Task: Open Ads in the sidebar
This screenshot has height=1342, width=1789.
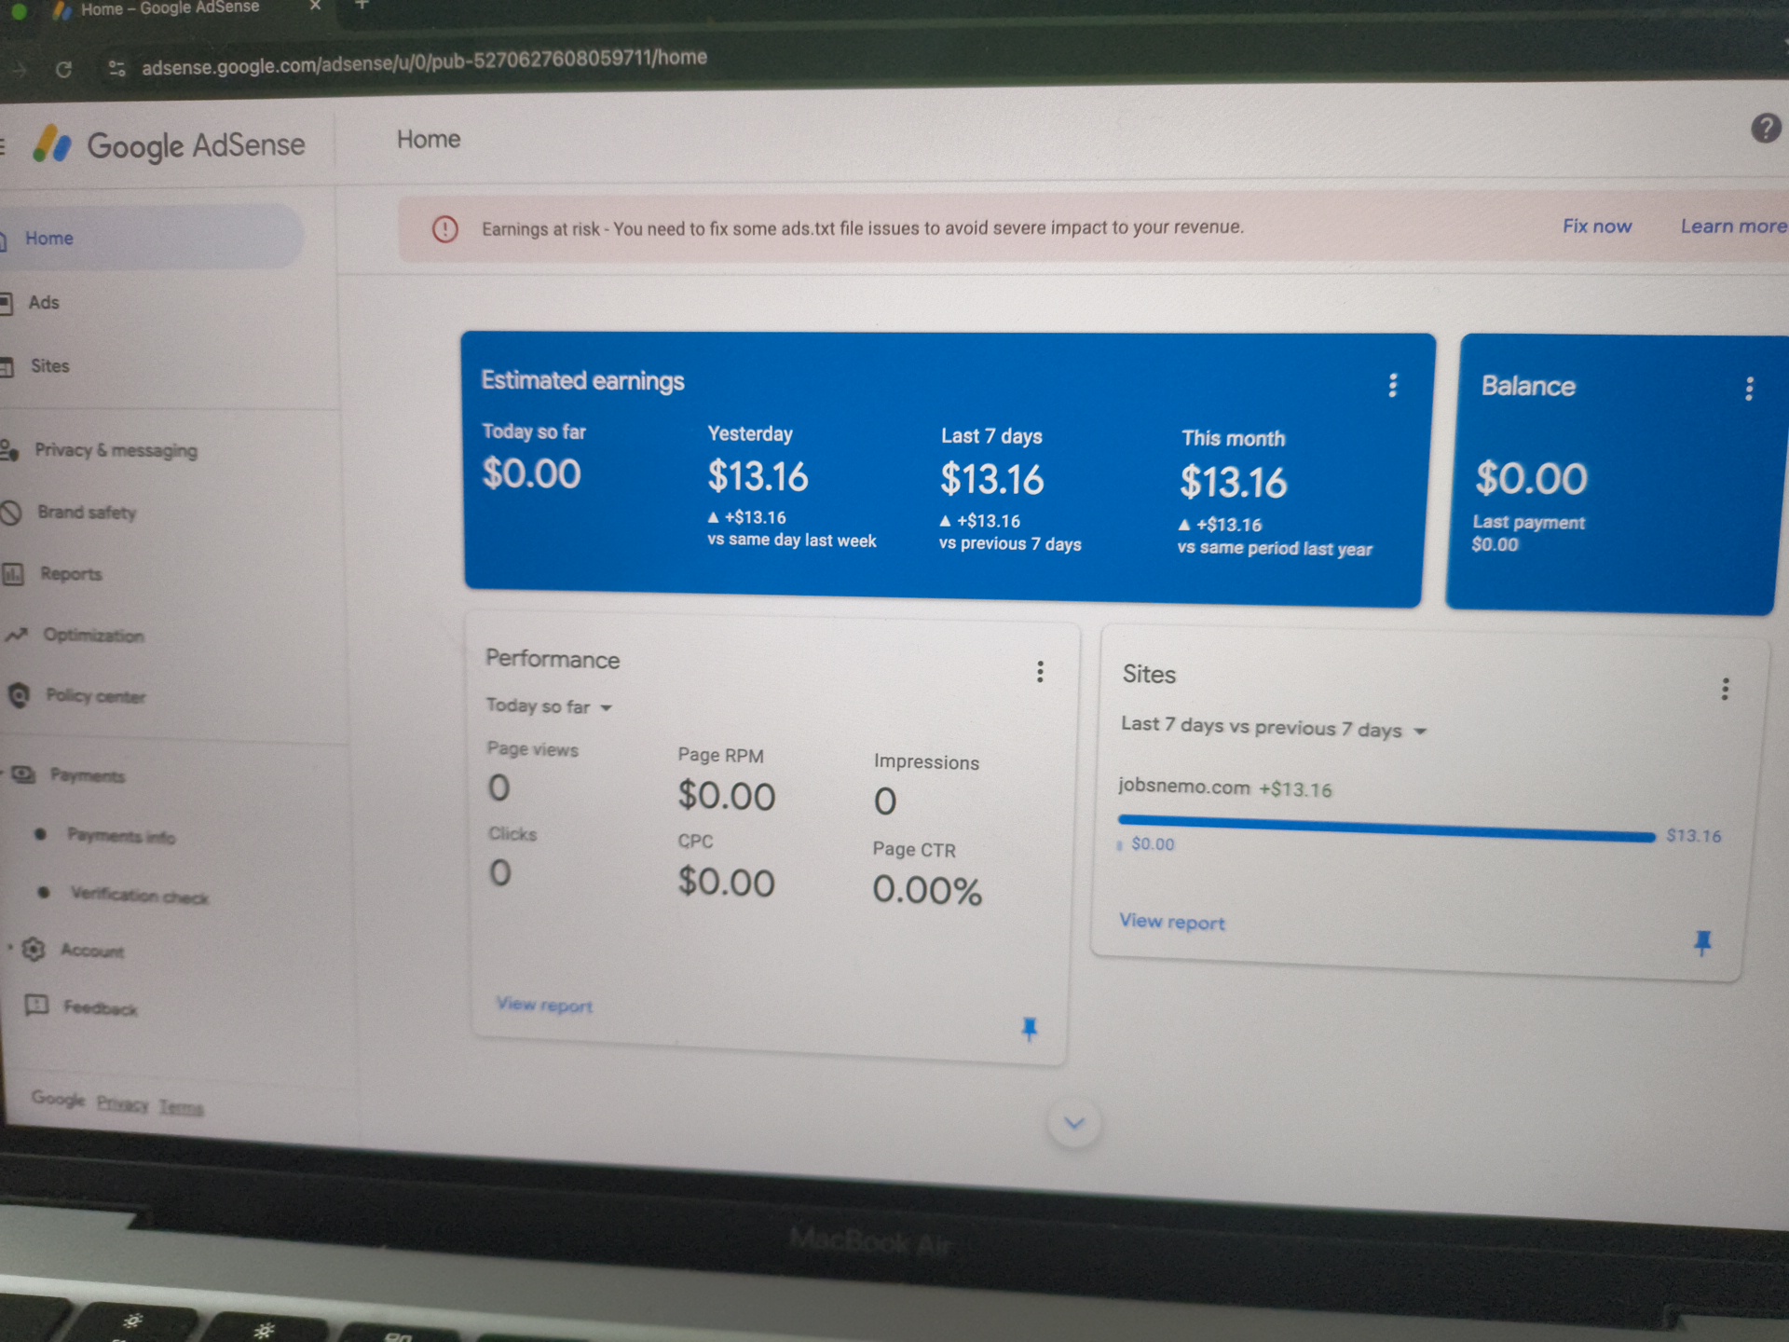Action: coord(43,303)
